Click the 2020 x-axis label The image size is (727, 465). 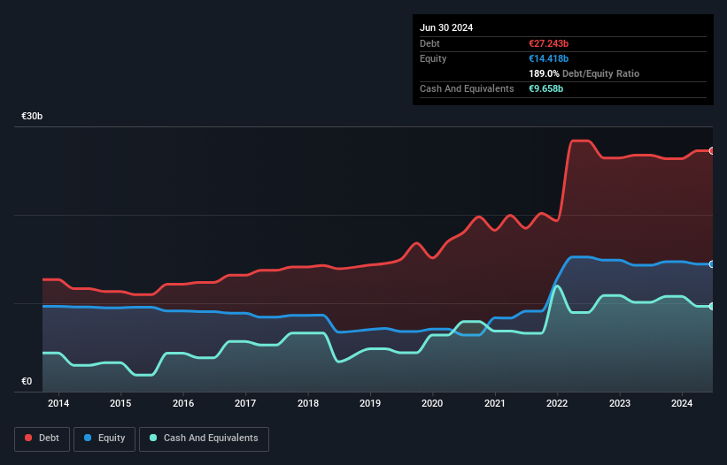pos(432,403)
